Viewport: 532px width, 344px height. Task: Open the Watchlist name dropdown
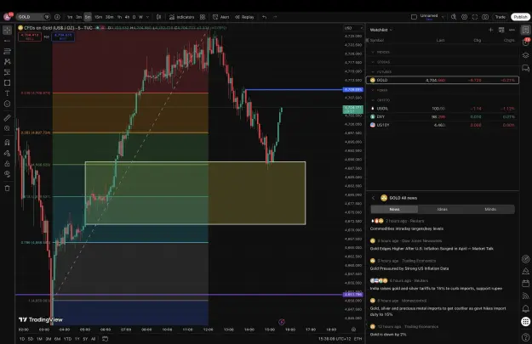380,30
